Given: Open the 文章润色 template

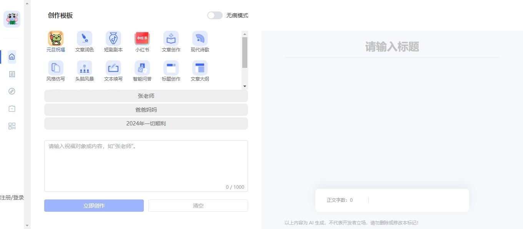Looking at the screenshot, I should (x=85, y=38).
